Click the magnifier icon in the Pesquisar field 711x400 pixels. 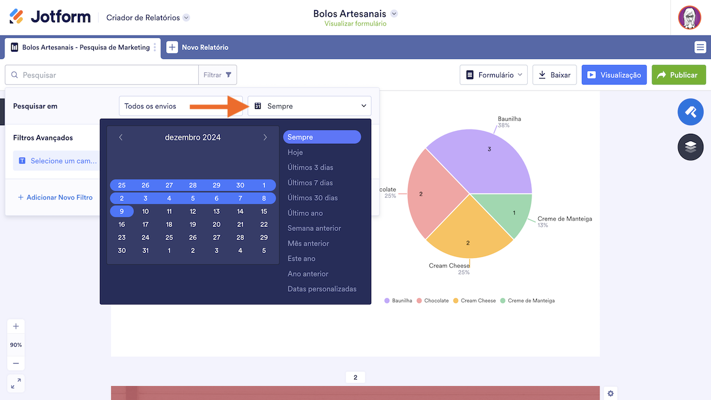click(13, 74)
